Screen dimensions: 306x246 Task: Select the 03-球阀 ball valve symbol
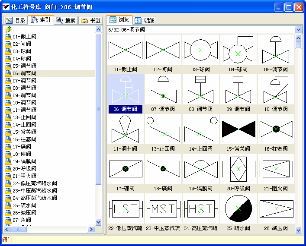(200, 50)
